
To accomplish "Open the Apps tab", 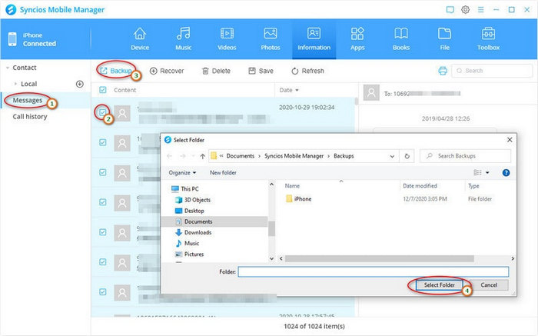I will point(357,38).
